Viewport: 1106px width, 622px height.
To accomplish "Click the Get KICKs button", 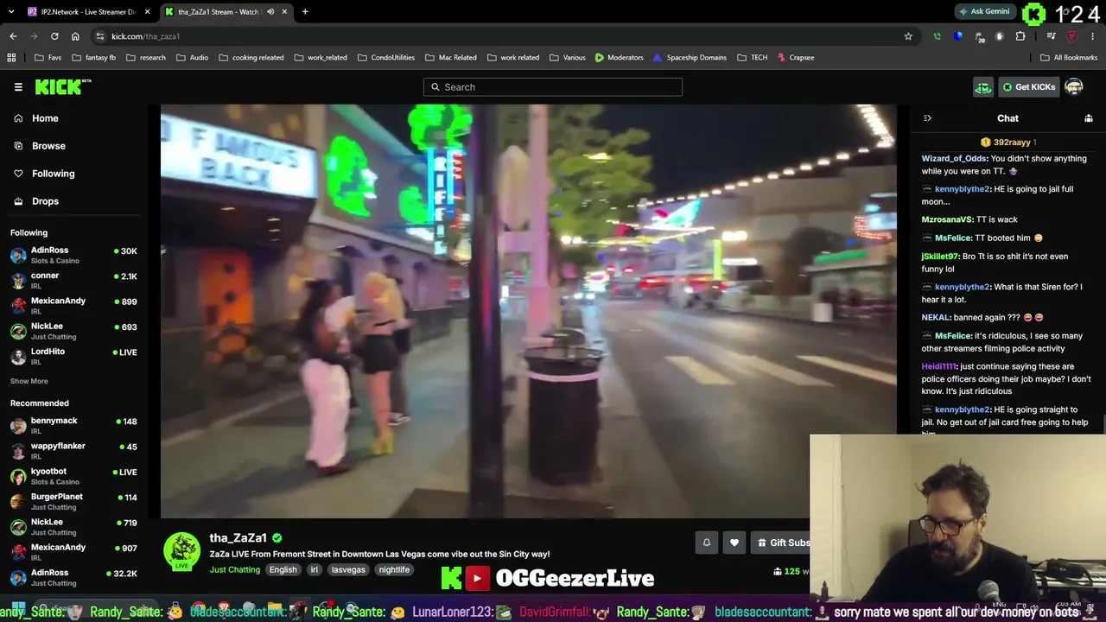I will (x=1029, y=87).
